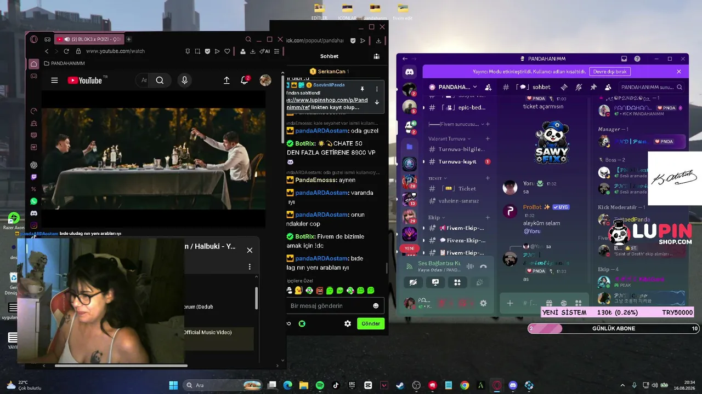Viewport: 702px width, 394px height.
Task: Open the vaheinn-sınırsız channel
Action: [459, 201]
